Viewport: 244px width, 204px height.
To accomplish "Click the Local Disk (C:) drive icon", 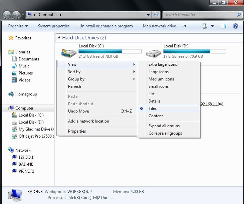I will [68, 52].
